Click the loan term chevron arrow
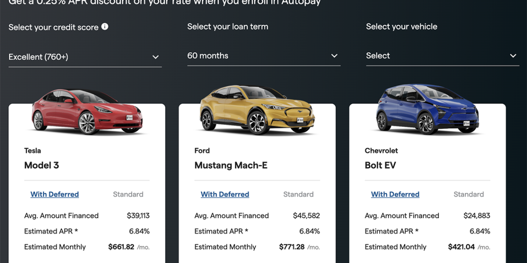Image resolution: width=527 pixels, height=263 pixels. [334, 56]
